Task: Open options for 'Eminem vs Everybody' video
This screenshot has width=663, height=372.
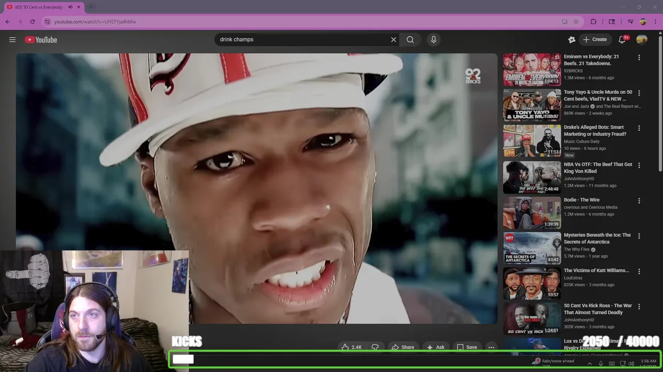Action: [x=639, y=58]
